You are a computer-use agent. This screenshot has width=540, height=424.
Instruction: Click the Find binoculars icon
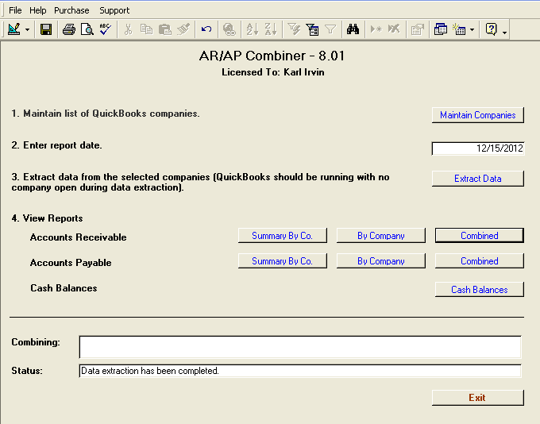353,29
